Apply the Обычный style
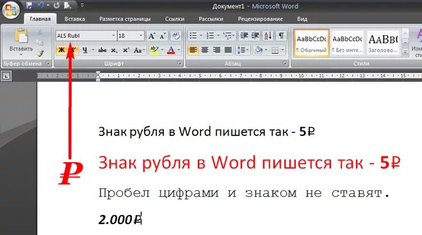Screen dimensions: 422x235 (x=311, y=43)
